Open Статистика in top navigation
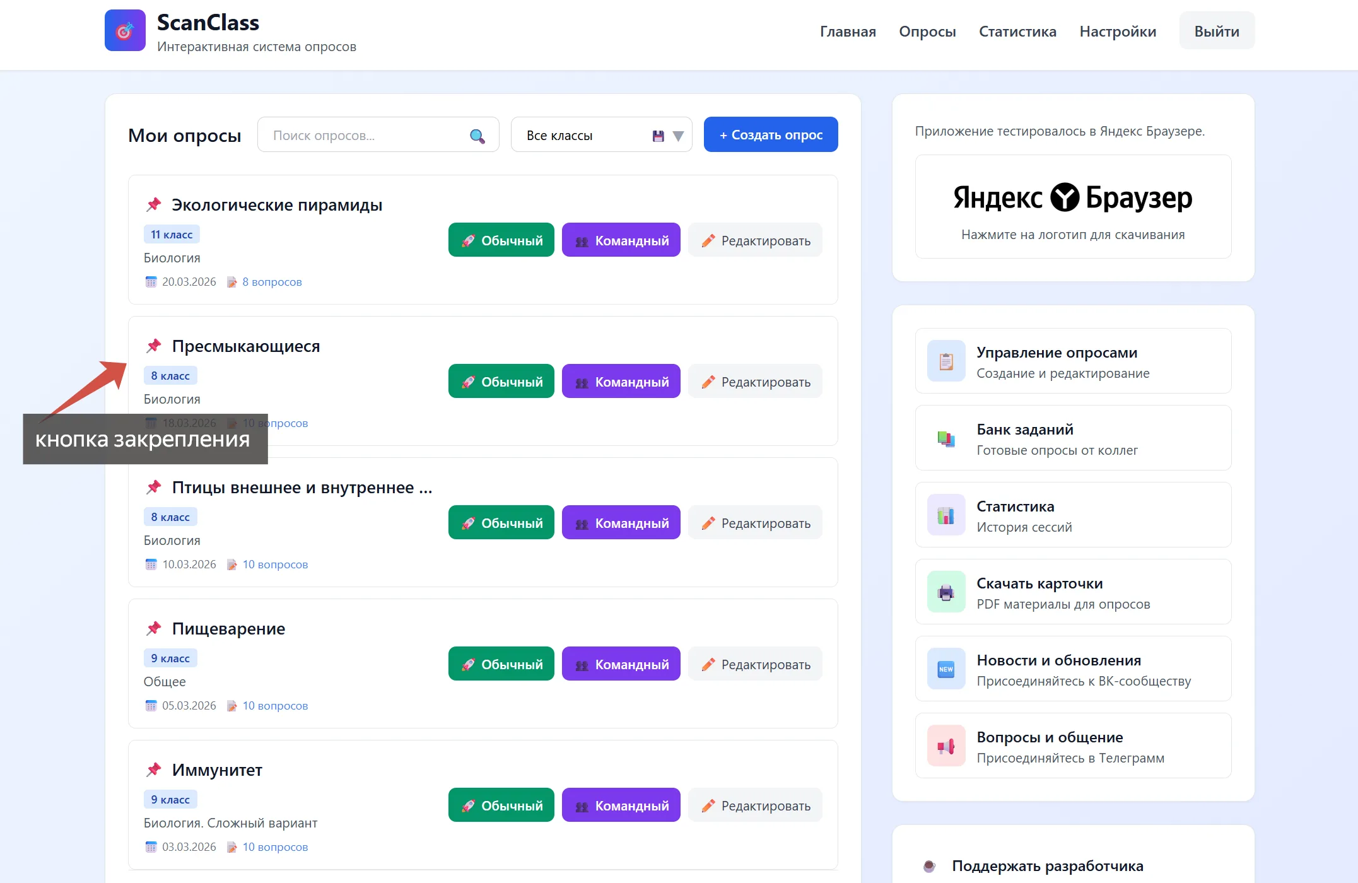Image resolution: width=1358 pixels, height=883 pixels. point(1017,32)
